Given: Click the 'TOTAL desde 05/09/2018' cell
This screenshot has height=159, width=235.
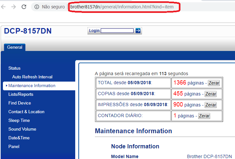Looking at the screenshot, I should pos(133,83).
